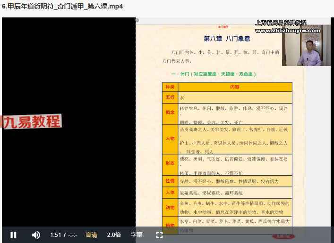Select the 种类 table header cell
Viewport: 334px width, 243px height.
pos(170,87)
